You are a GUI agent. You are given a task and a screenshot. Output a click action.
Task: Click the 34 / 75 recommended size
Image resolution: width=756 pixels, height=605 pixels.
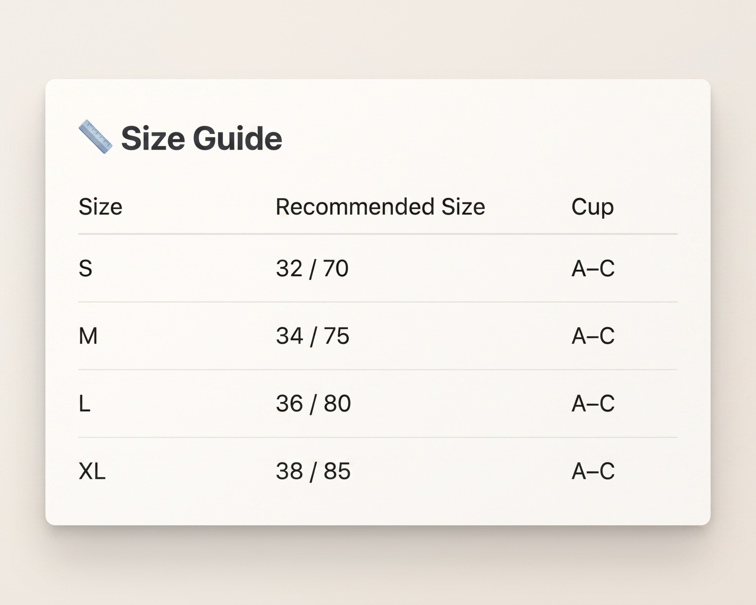tap(313, 336)
